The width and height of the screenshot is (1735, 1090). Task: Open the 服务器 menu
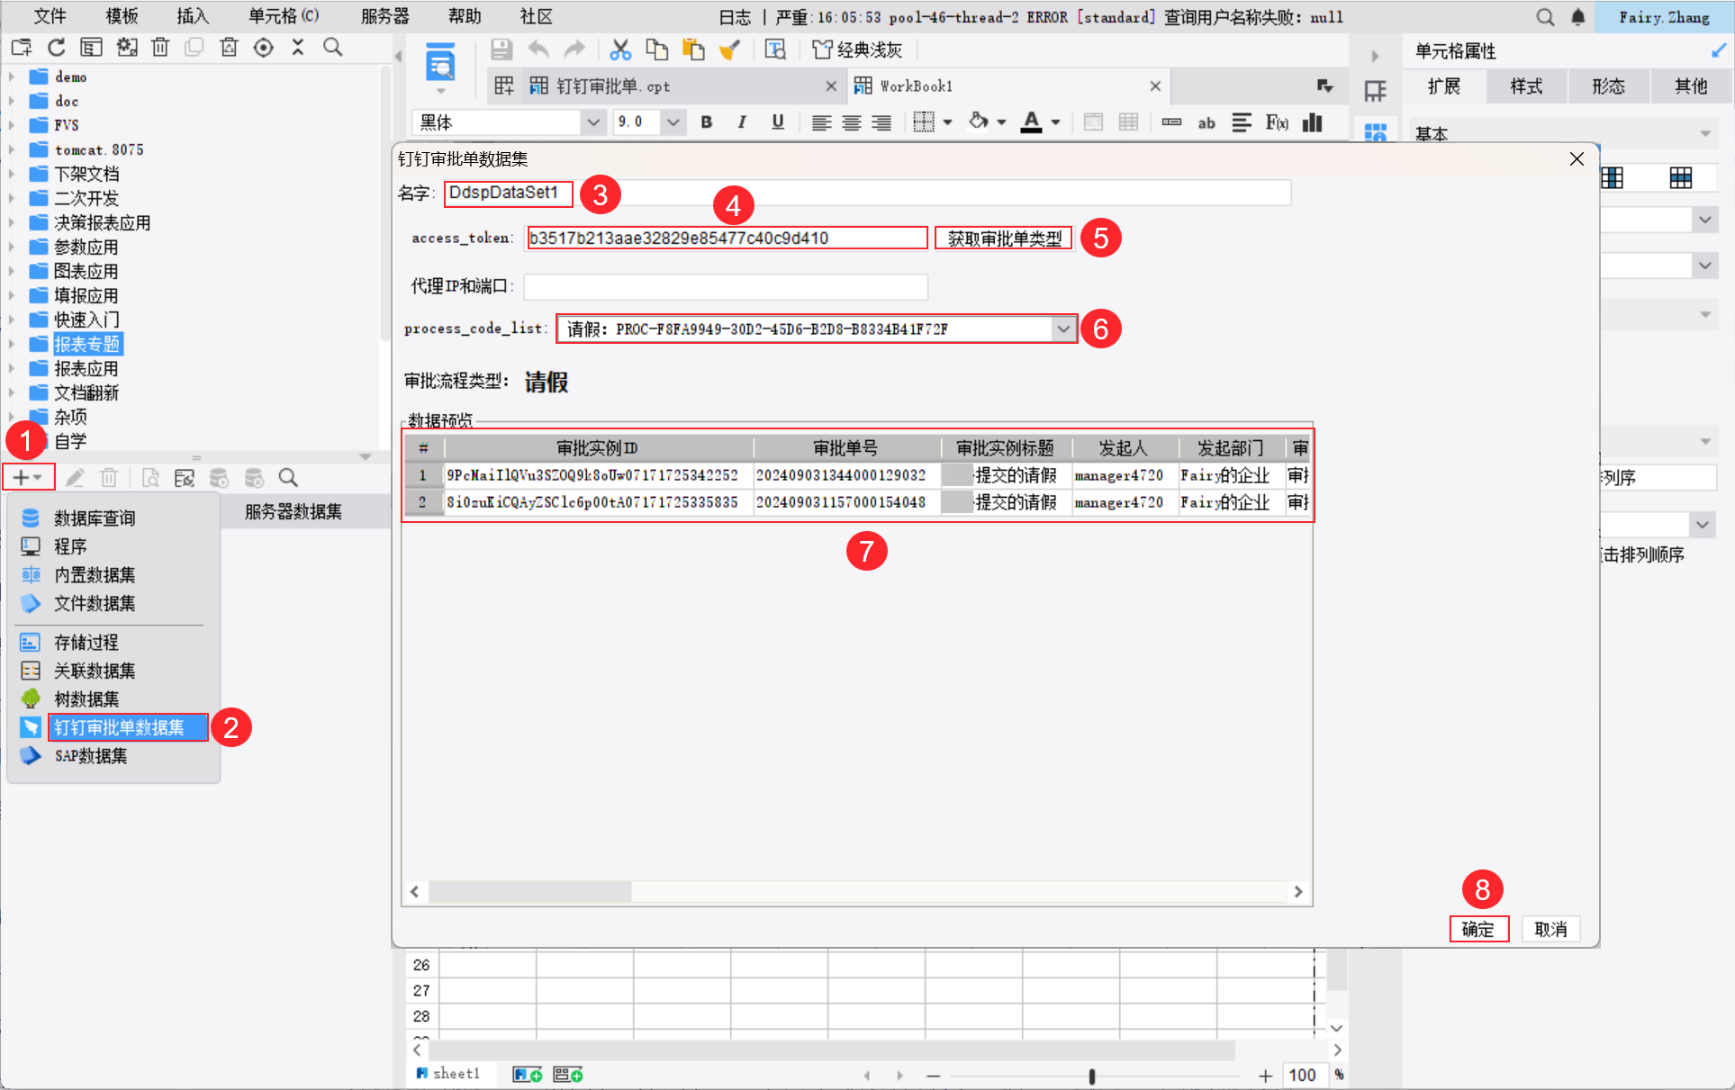(x=384, y=16)
